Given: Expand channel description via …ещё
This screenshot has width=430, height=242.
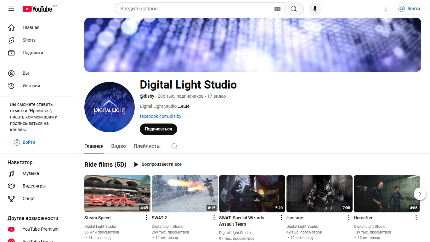Looking at the screenshot, I should tap(184, 106).
